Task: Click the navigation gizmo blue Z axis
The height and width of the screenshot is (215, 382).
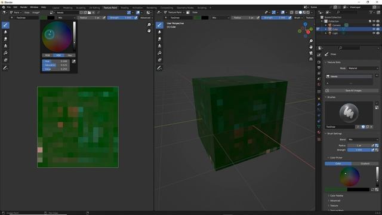Action: click(305, 24)
